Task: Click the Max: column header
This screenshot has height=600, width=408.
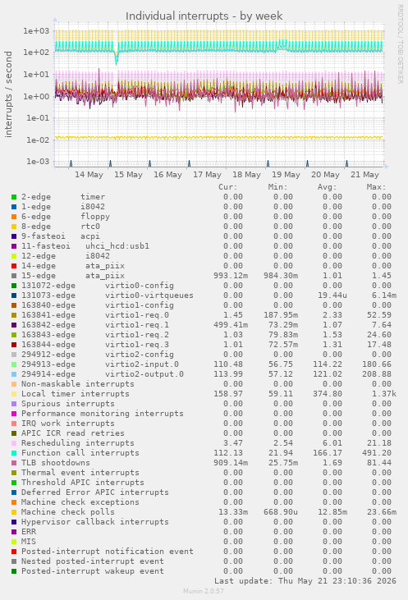Action: pyautogui.click(x=377, y=187)
